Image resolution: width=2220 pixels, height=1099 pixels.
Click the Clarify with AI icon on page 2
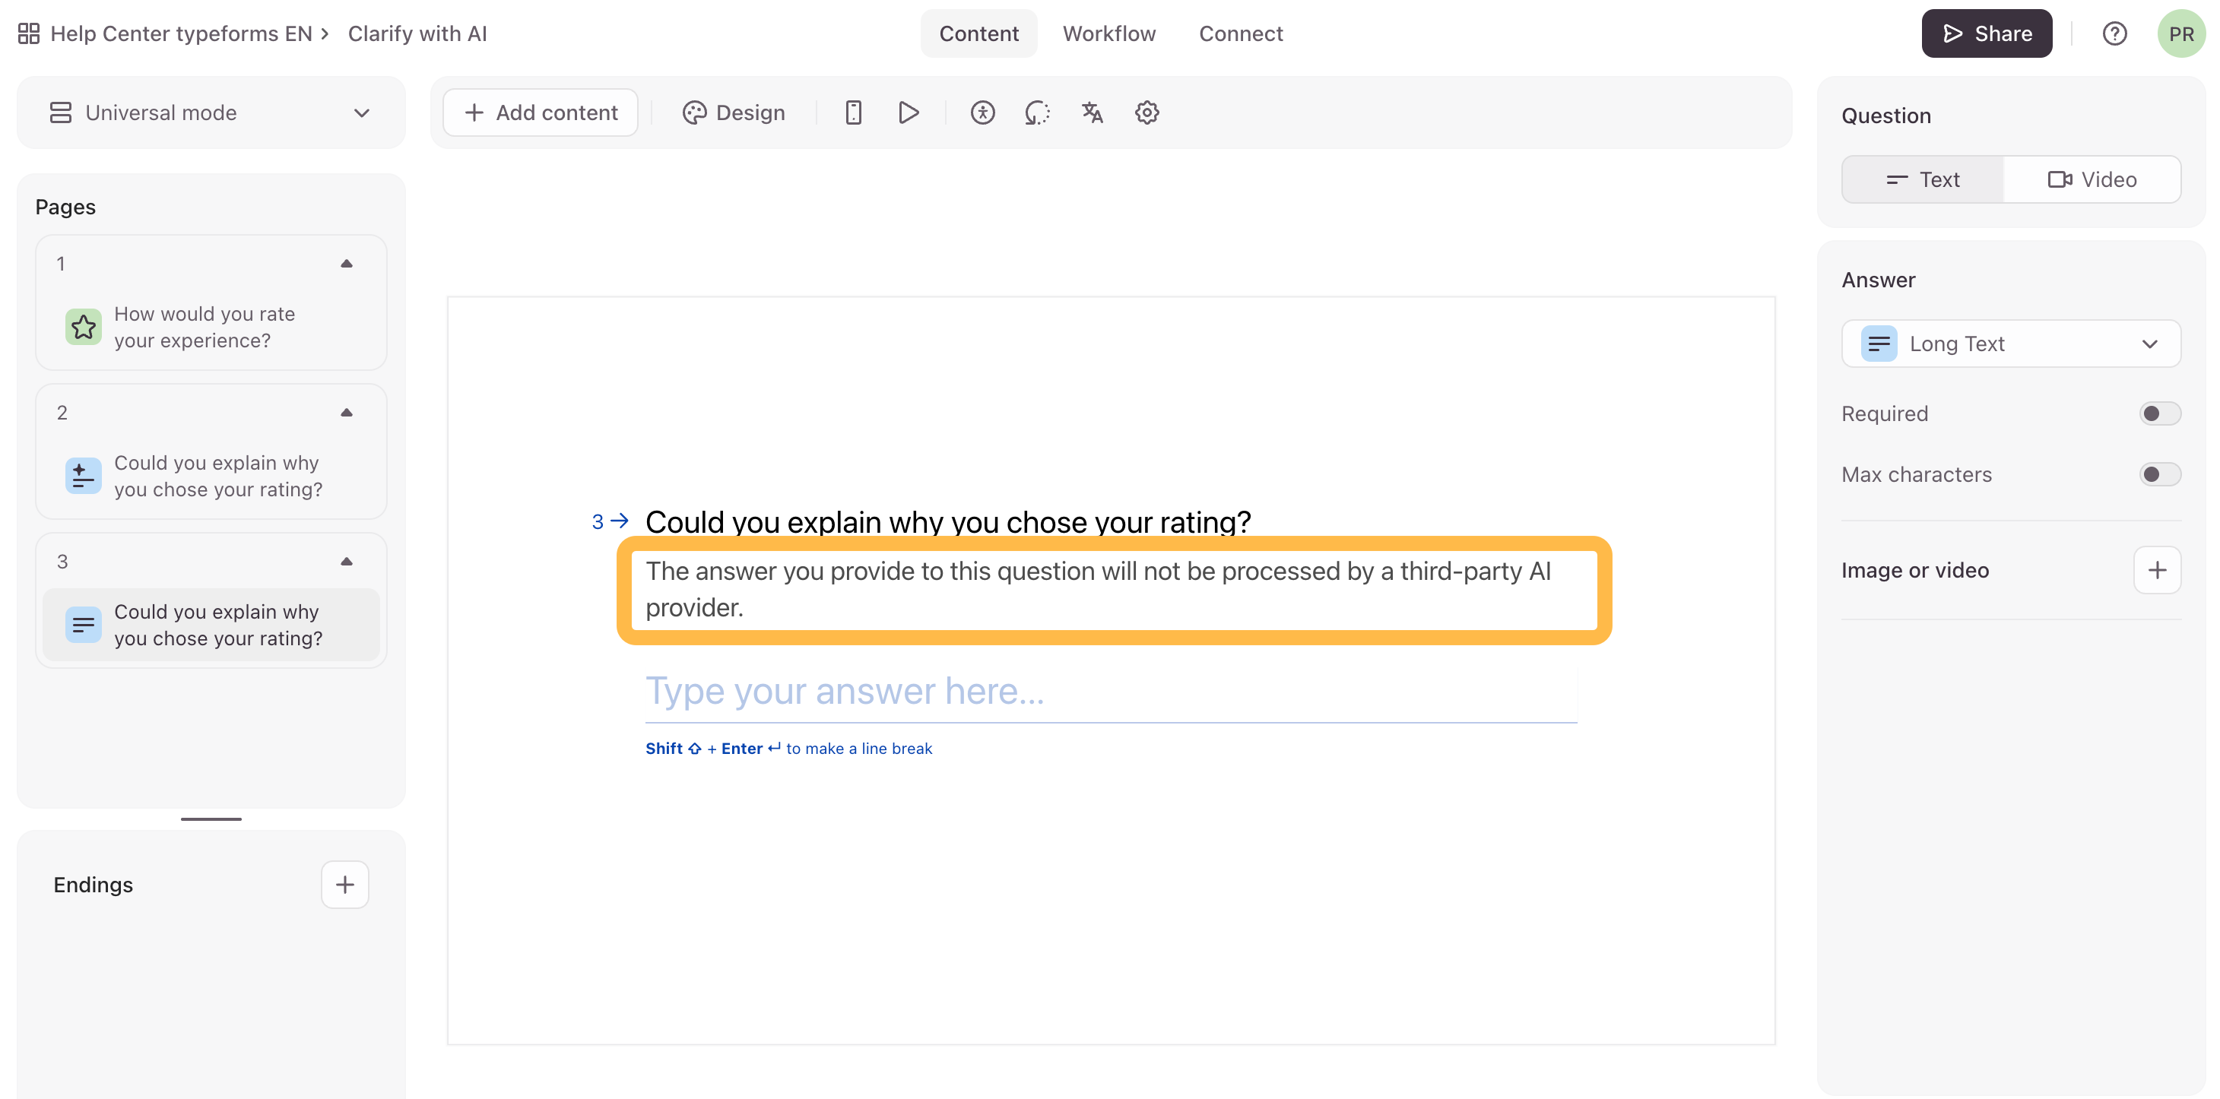(84, 477)
